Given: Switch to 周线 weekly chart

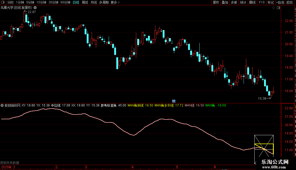Looking at the screenshot, I should [85, 2].
